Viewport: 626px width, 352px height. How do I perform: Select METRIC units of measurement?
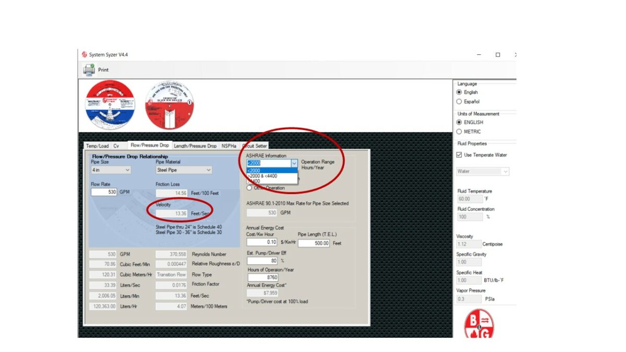(x=459, y=132)
